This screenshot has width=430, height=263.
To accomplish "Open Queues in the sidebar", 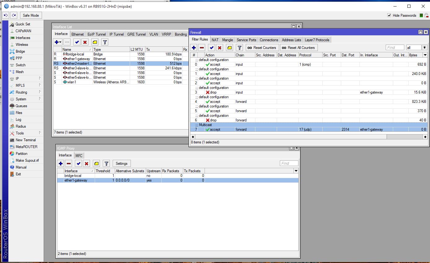I will pyautogui.click(x=21, y=106).
